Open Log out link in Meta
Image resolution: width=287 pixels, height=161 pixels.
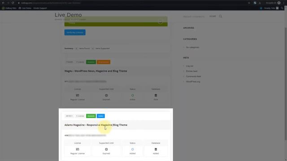[x=189, y=66]
